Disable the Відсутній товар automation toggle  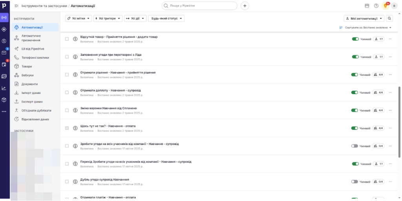point(355,39)
